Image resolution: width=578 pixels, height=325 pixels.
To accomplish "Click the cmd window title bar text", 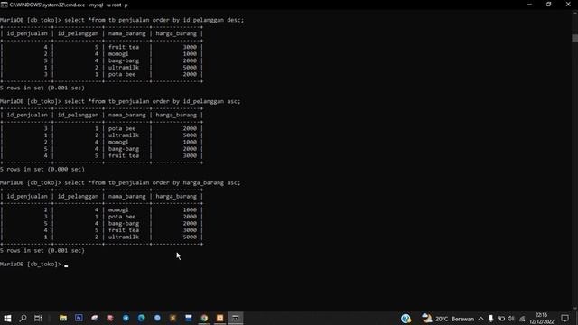I will pos(69,5).
